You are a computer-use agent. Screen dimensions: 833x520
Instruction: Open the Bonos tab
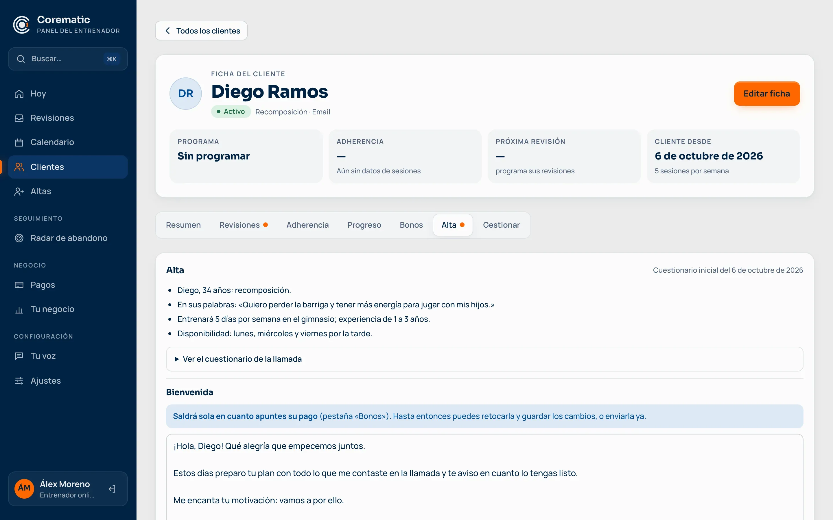[411, 225]
